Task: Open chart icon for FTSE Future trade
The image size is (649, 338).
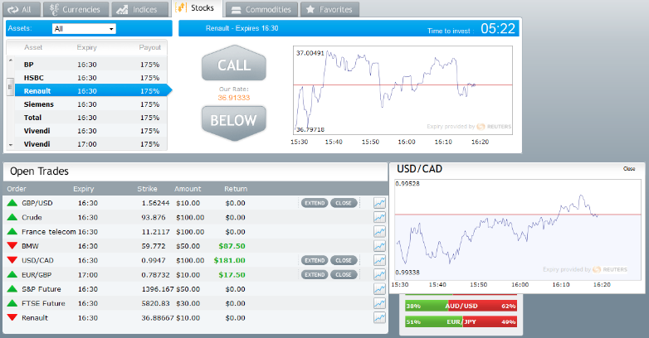Action: point(379,303)
